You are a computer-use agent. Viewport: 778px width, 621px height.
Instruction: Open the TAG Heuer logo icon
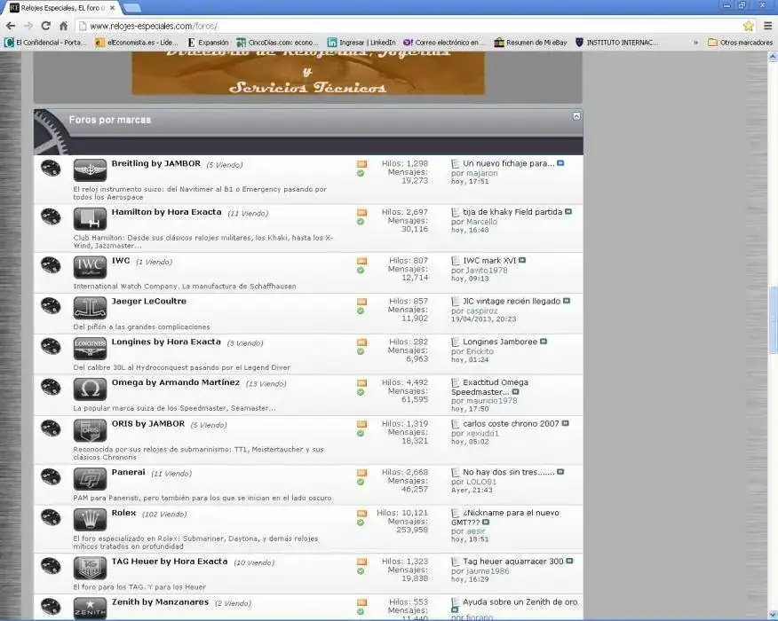90,568
